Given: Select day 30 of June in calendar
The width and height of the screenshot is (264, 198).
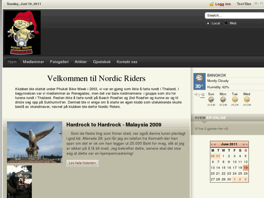Looking at the screenshot, I should tap(229, 179).
